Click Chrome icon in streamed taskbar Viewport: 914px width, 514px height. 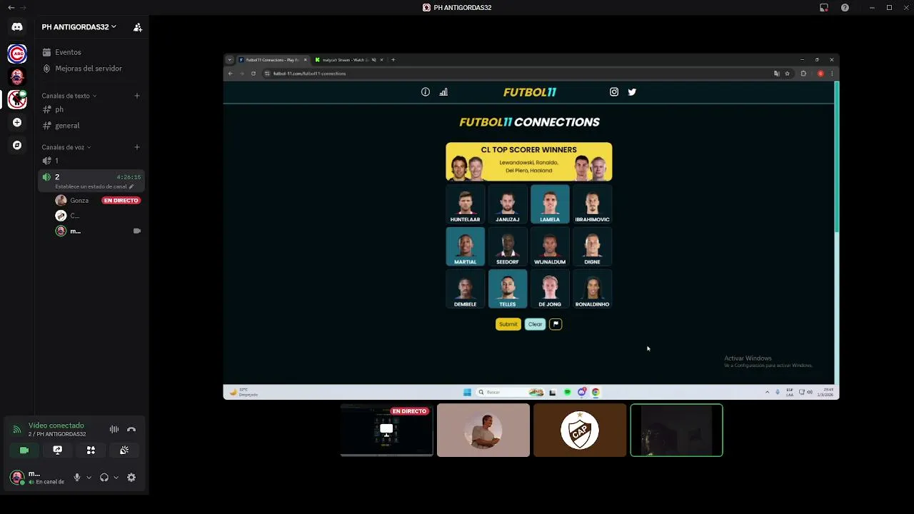596,392
